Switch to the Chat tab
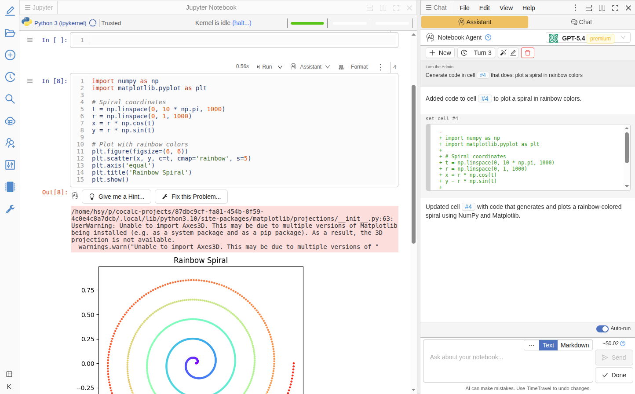This screenshot has width=635, height=394. [581, 22]
